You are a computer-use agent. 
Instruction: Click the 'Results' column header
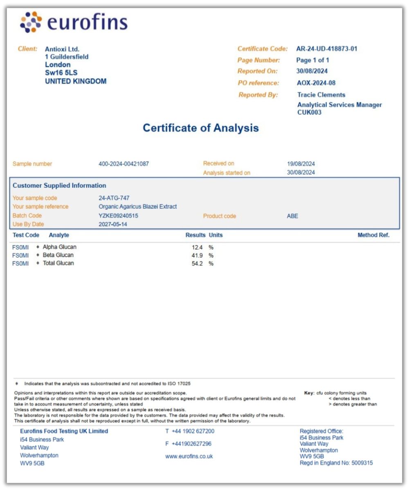coord(196,235)
